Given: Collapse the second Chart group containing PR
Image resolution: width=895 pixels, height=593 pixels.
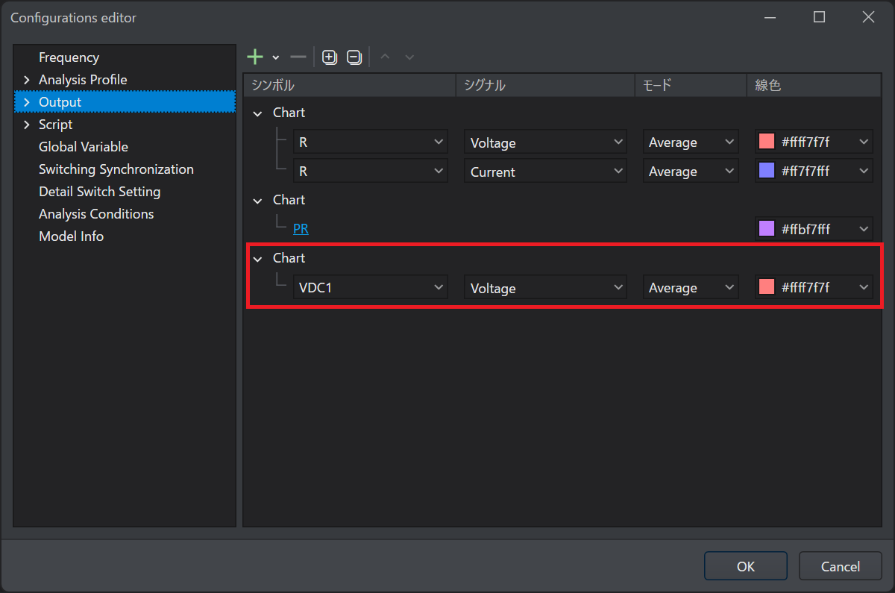Looking at the screenshot, I should pos(257,201).
